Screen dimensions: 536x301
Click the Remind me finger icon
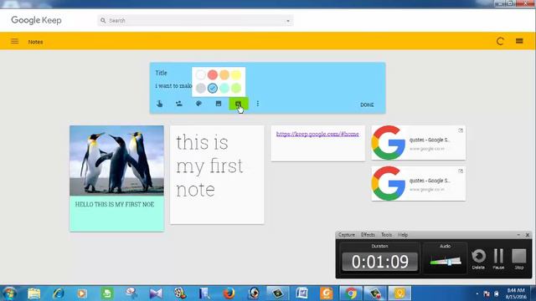point(159,104)
